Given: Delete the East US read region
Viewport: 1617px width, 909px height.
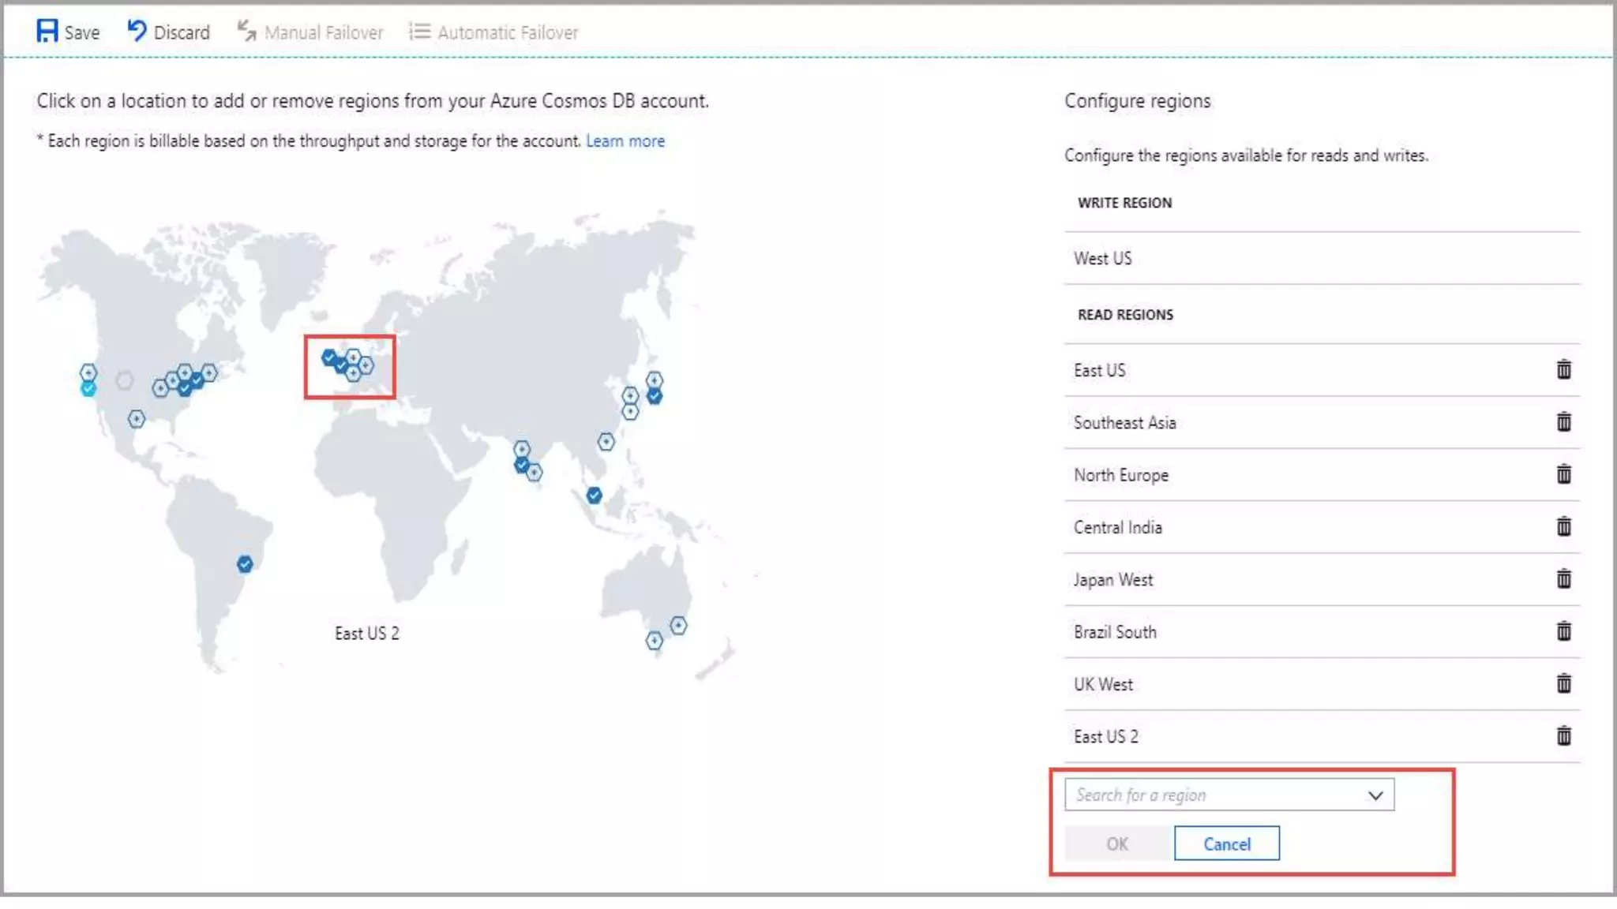Looking at the screenshot, I should [x=1563, y=370].
